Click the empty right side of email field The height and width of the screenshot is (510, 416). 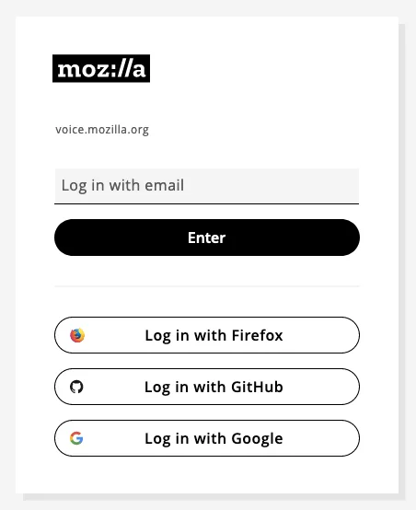(293, 186)
